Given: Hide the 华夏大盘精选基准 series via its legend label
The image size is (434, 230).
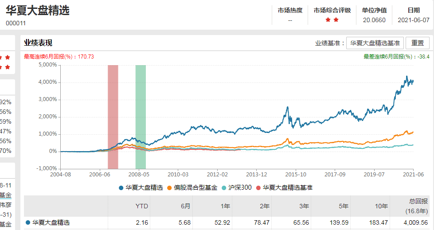Looking at the screenshot, I should [287, 188].
